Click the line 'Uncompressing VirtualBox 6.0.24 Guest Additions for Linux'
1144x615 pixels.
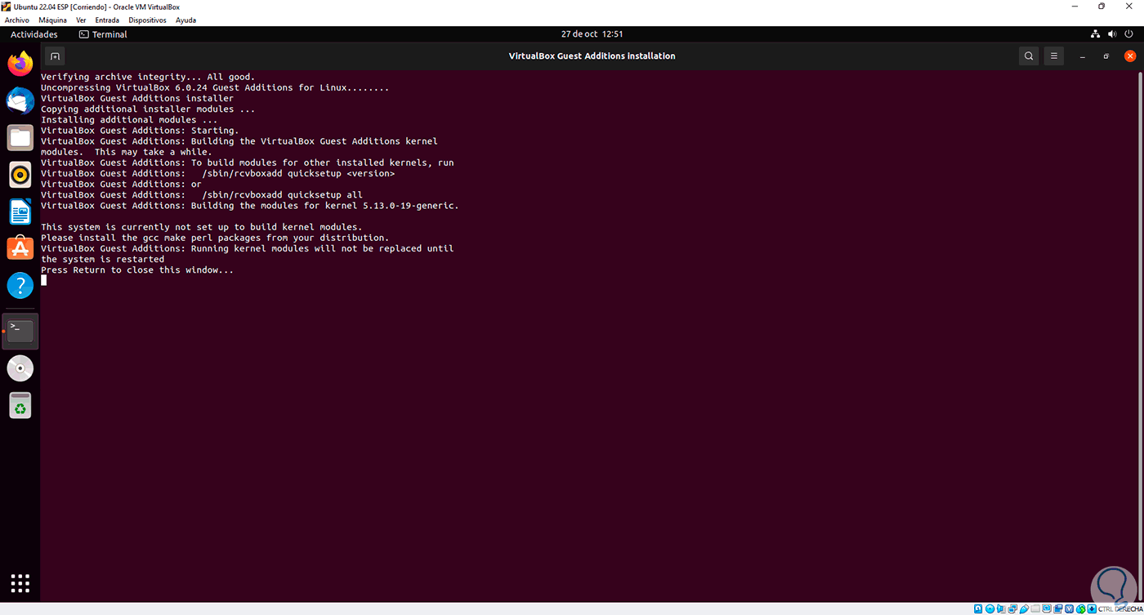point(215,87)
